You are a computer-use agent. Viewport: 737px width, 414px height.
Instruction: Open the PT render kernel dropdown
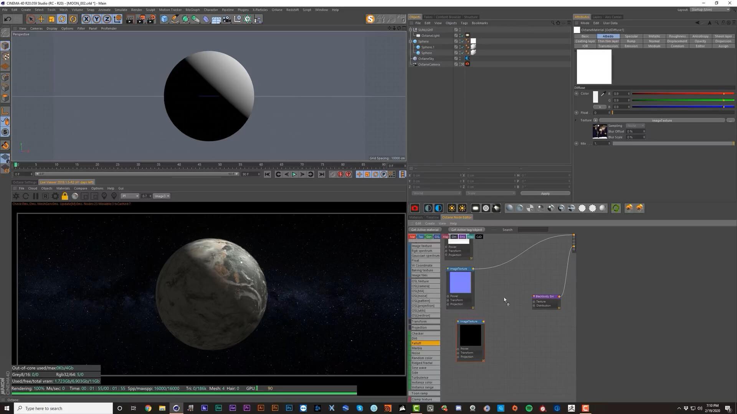click(130, 196)
